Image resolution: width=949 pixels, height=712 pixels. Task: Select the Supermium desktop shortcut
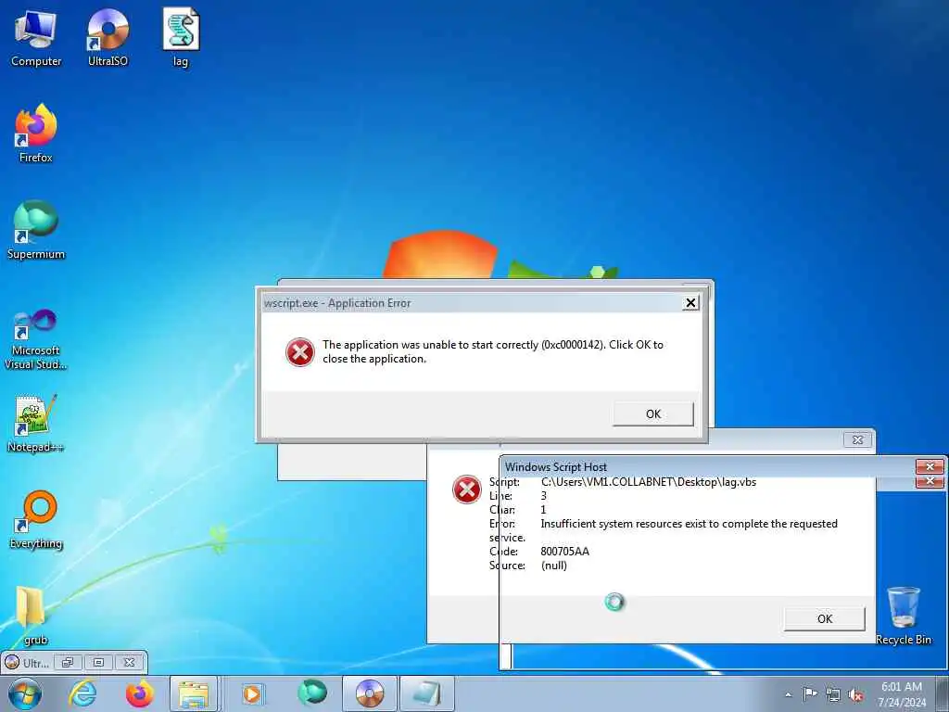click(36, 230)
